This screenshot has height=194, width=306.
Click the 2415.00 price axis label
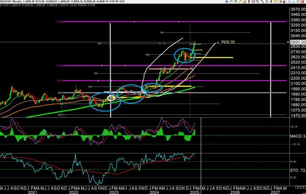point(298,67)
